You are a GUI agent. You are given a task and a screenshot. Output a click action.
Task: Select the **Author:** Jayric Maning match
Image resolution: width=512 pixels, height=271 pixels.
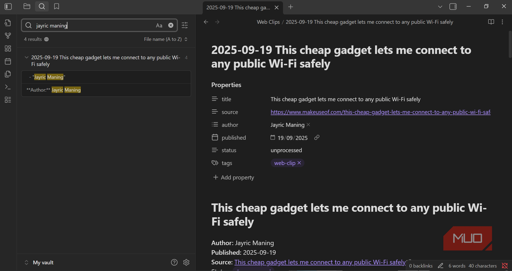coord(106,90)
